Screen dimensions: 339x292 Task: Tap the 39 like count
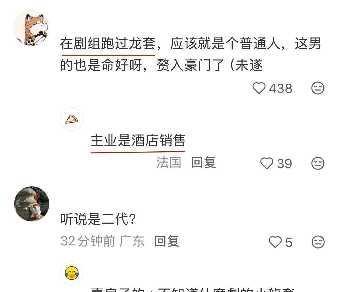pyautogui.click(x=285, y=164)
